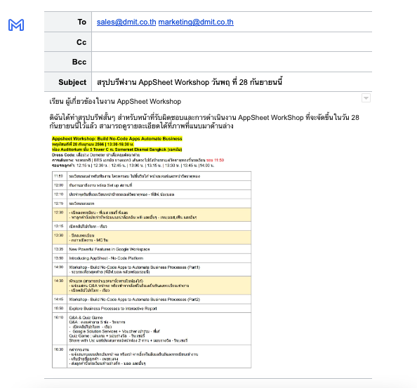Open the marketing@dmit.co.th recipient link

coord(196,22)
